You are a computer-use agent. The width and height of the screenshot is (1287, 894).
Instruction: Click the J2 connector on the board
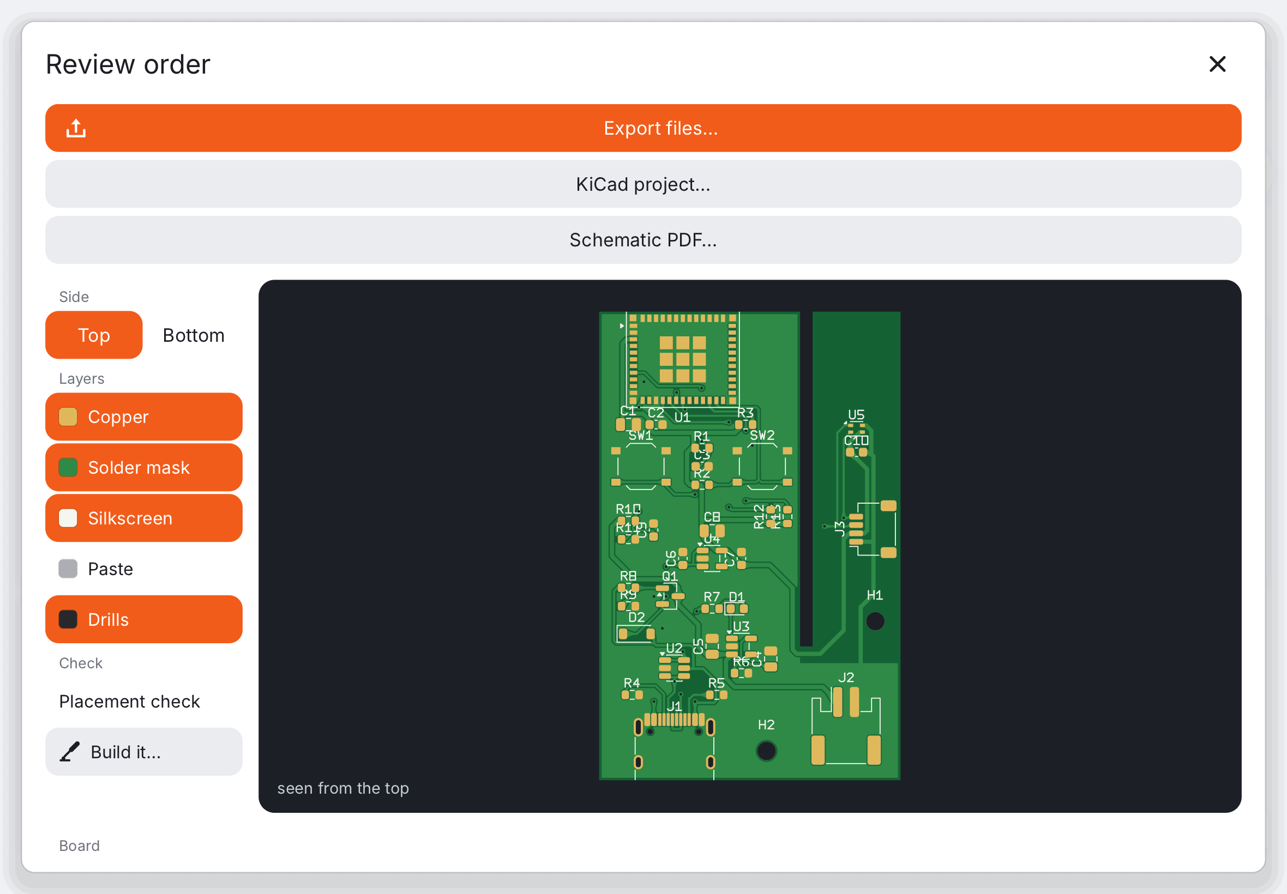coord(846,726)
